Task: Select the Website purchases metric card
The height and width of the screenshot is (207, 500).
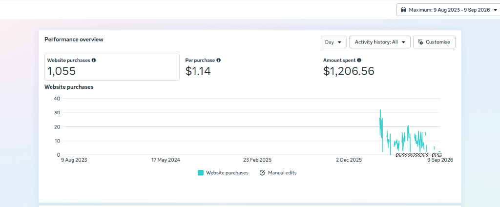Action: click(112, 67)
